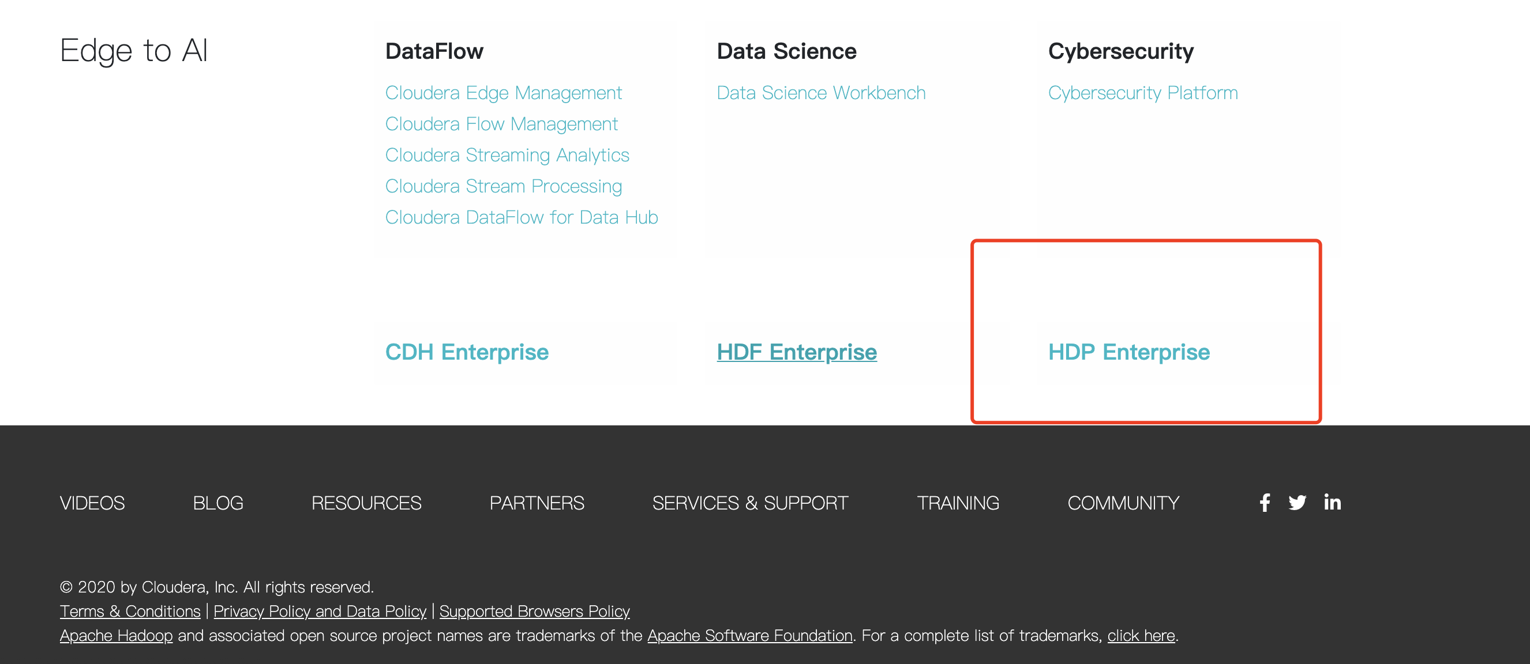Click Cloudera Streaming Analytics link
Screen dimensions: 1530x664
click(x=507, y=156)
